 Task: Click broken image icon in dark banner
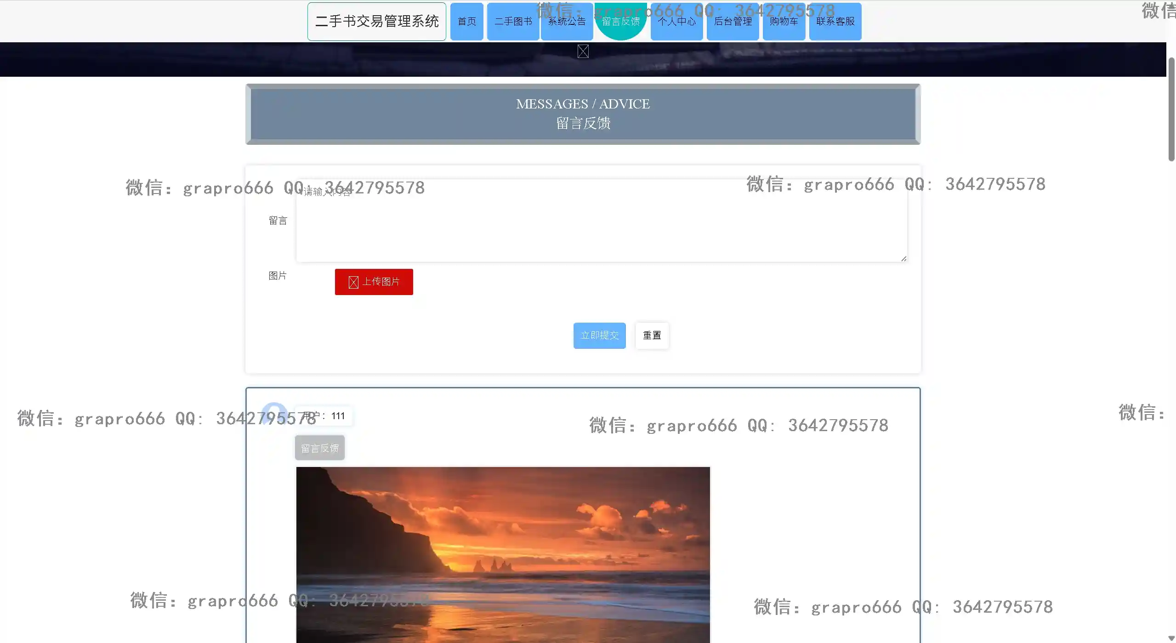click(583, 51)
